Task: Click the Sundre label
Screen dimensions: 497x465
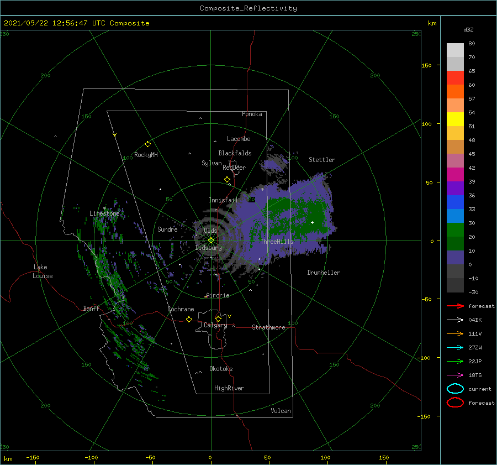Action: [x=167, y=229]
